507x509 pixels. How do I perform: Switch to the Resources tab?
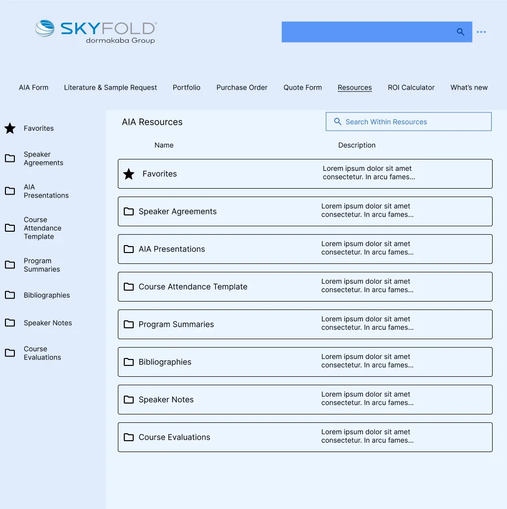355,87
